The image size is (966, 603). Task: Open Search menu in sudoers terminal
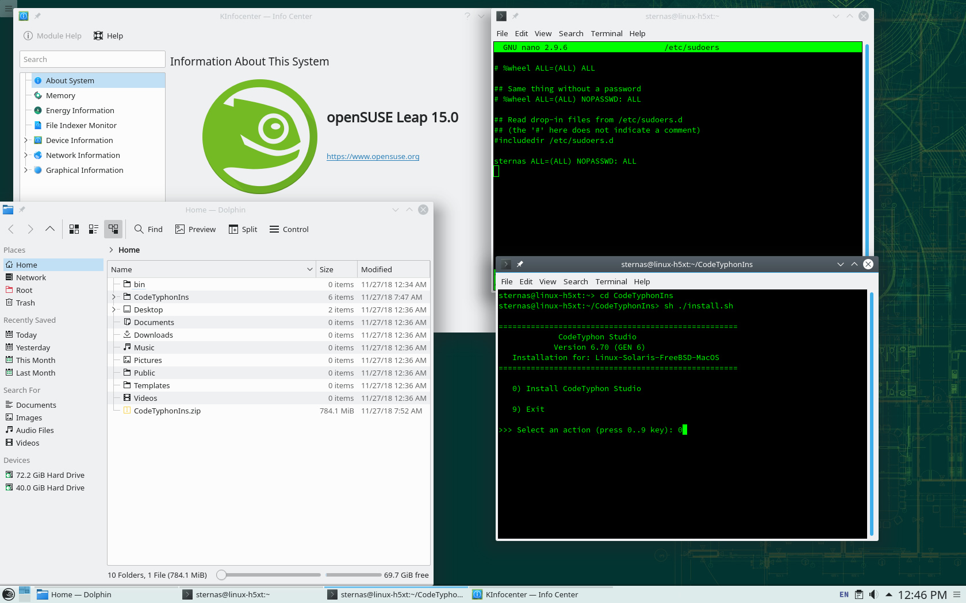point(570,33)
